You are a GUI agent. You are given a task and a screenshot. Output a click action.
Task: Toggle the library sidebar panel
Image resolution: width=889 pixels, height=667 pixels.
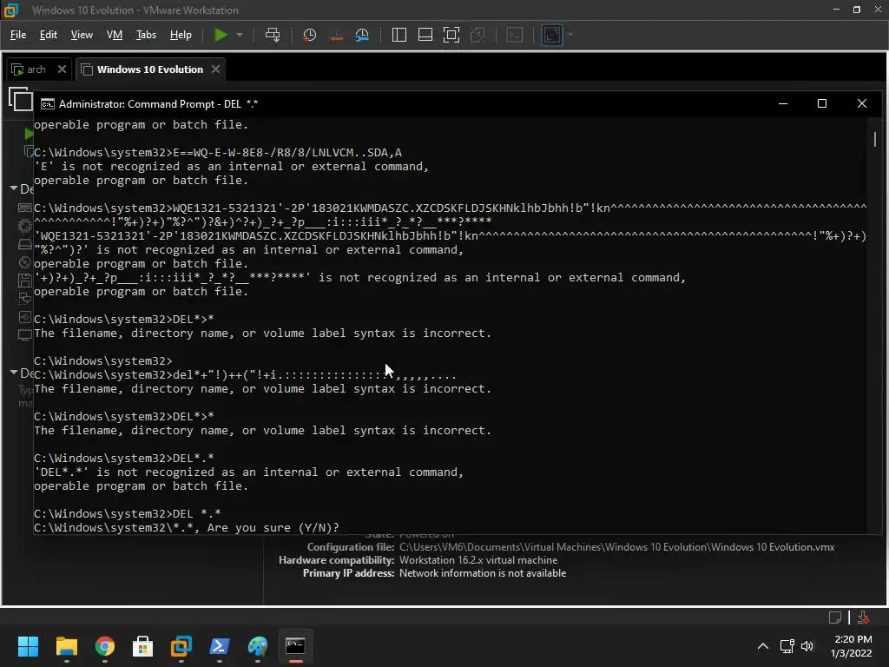pyautogui.click(x=399, y=35)
